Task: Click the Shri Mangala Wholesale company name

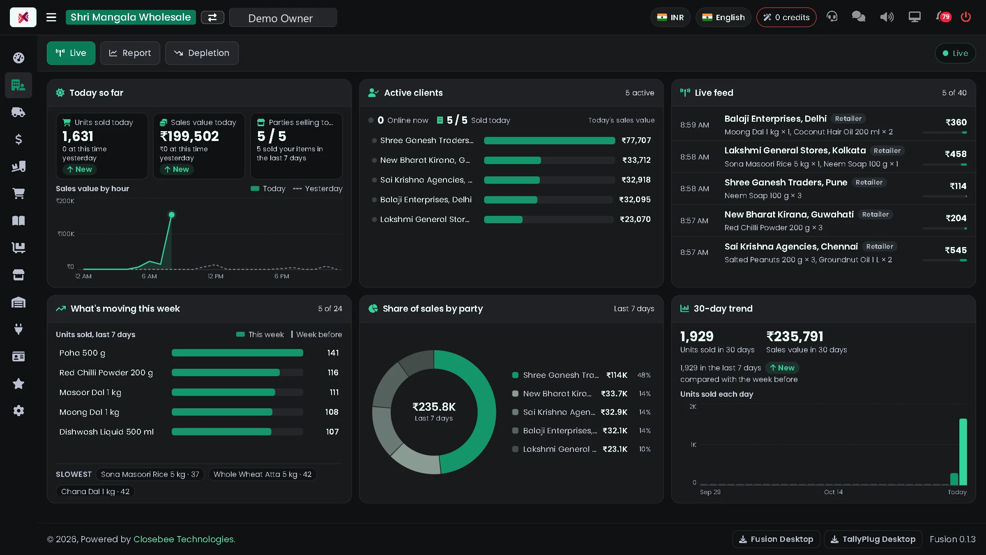Action: click(131, 17)
